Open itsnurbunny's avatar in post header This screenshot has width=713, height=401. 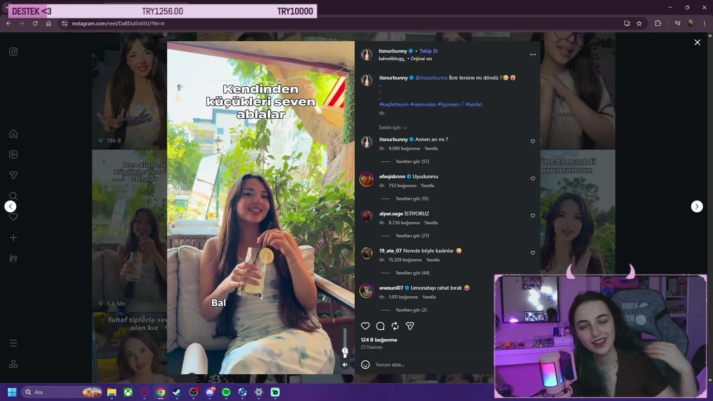point(367,54)
